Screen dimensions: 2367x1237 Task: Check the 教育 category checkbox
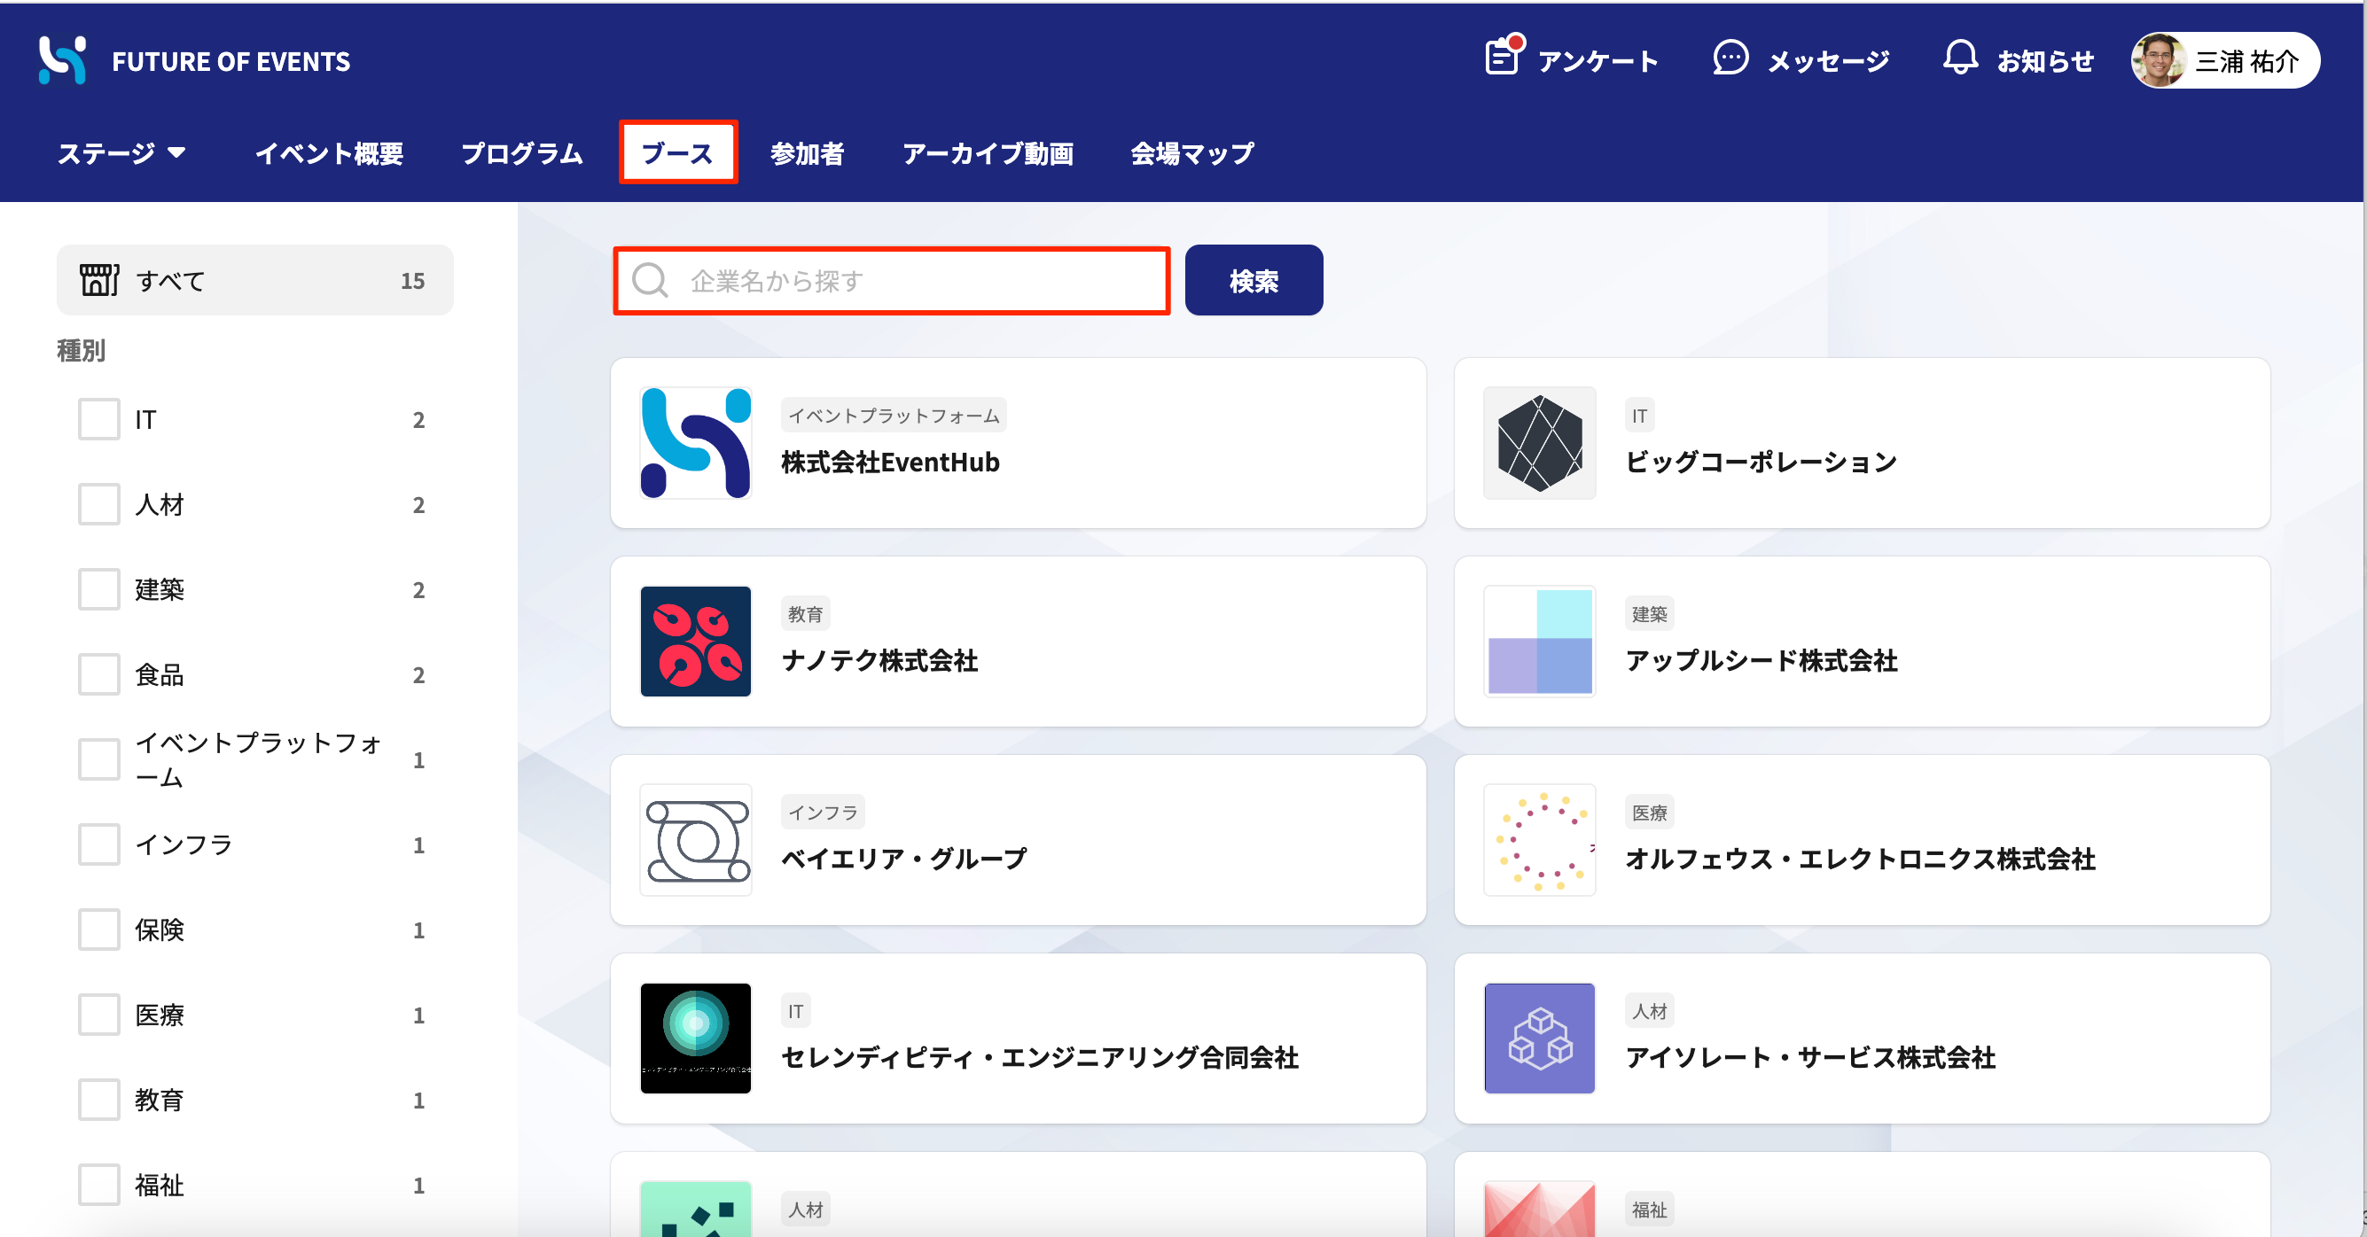click(99, 1100)
